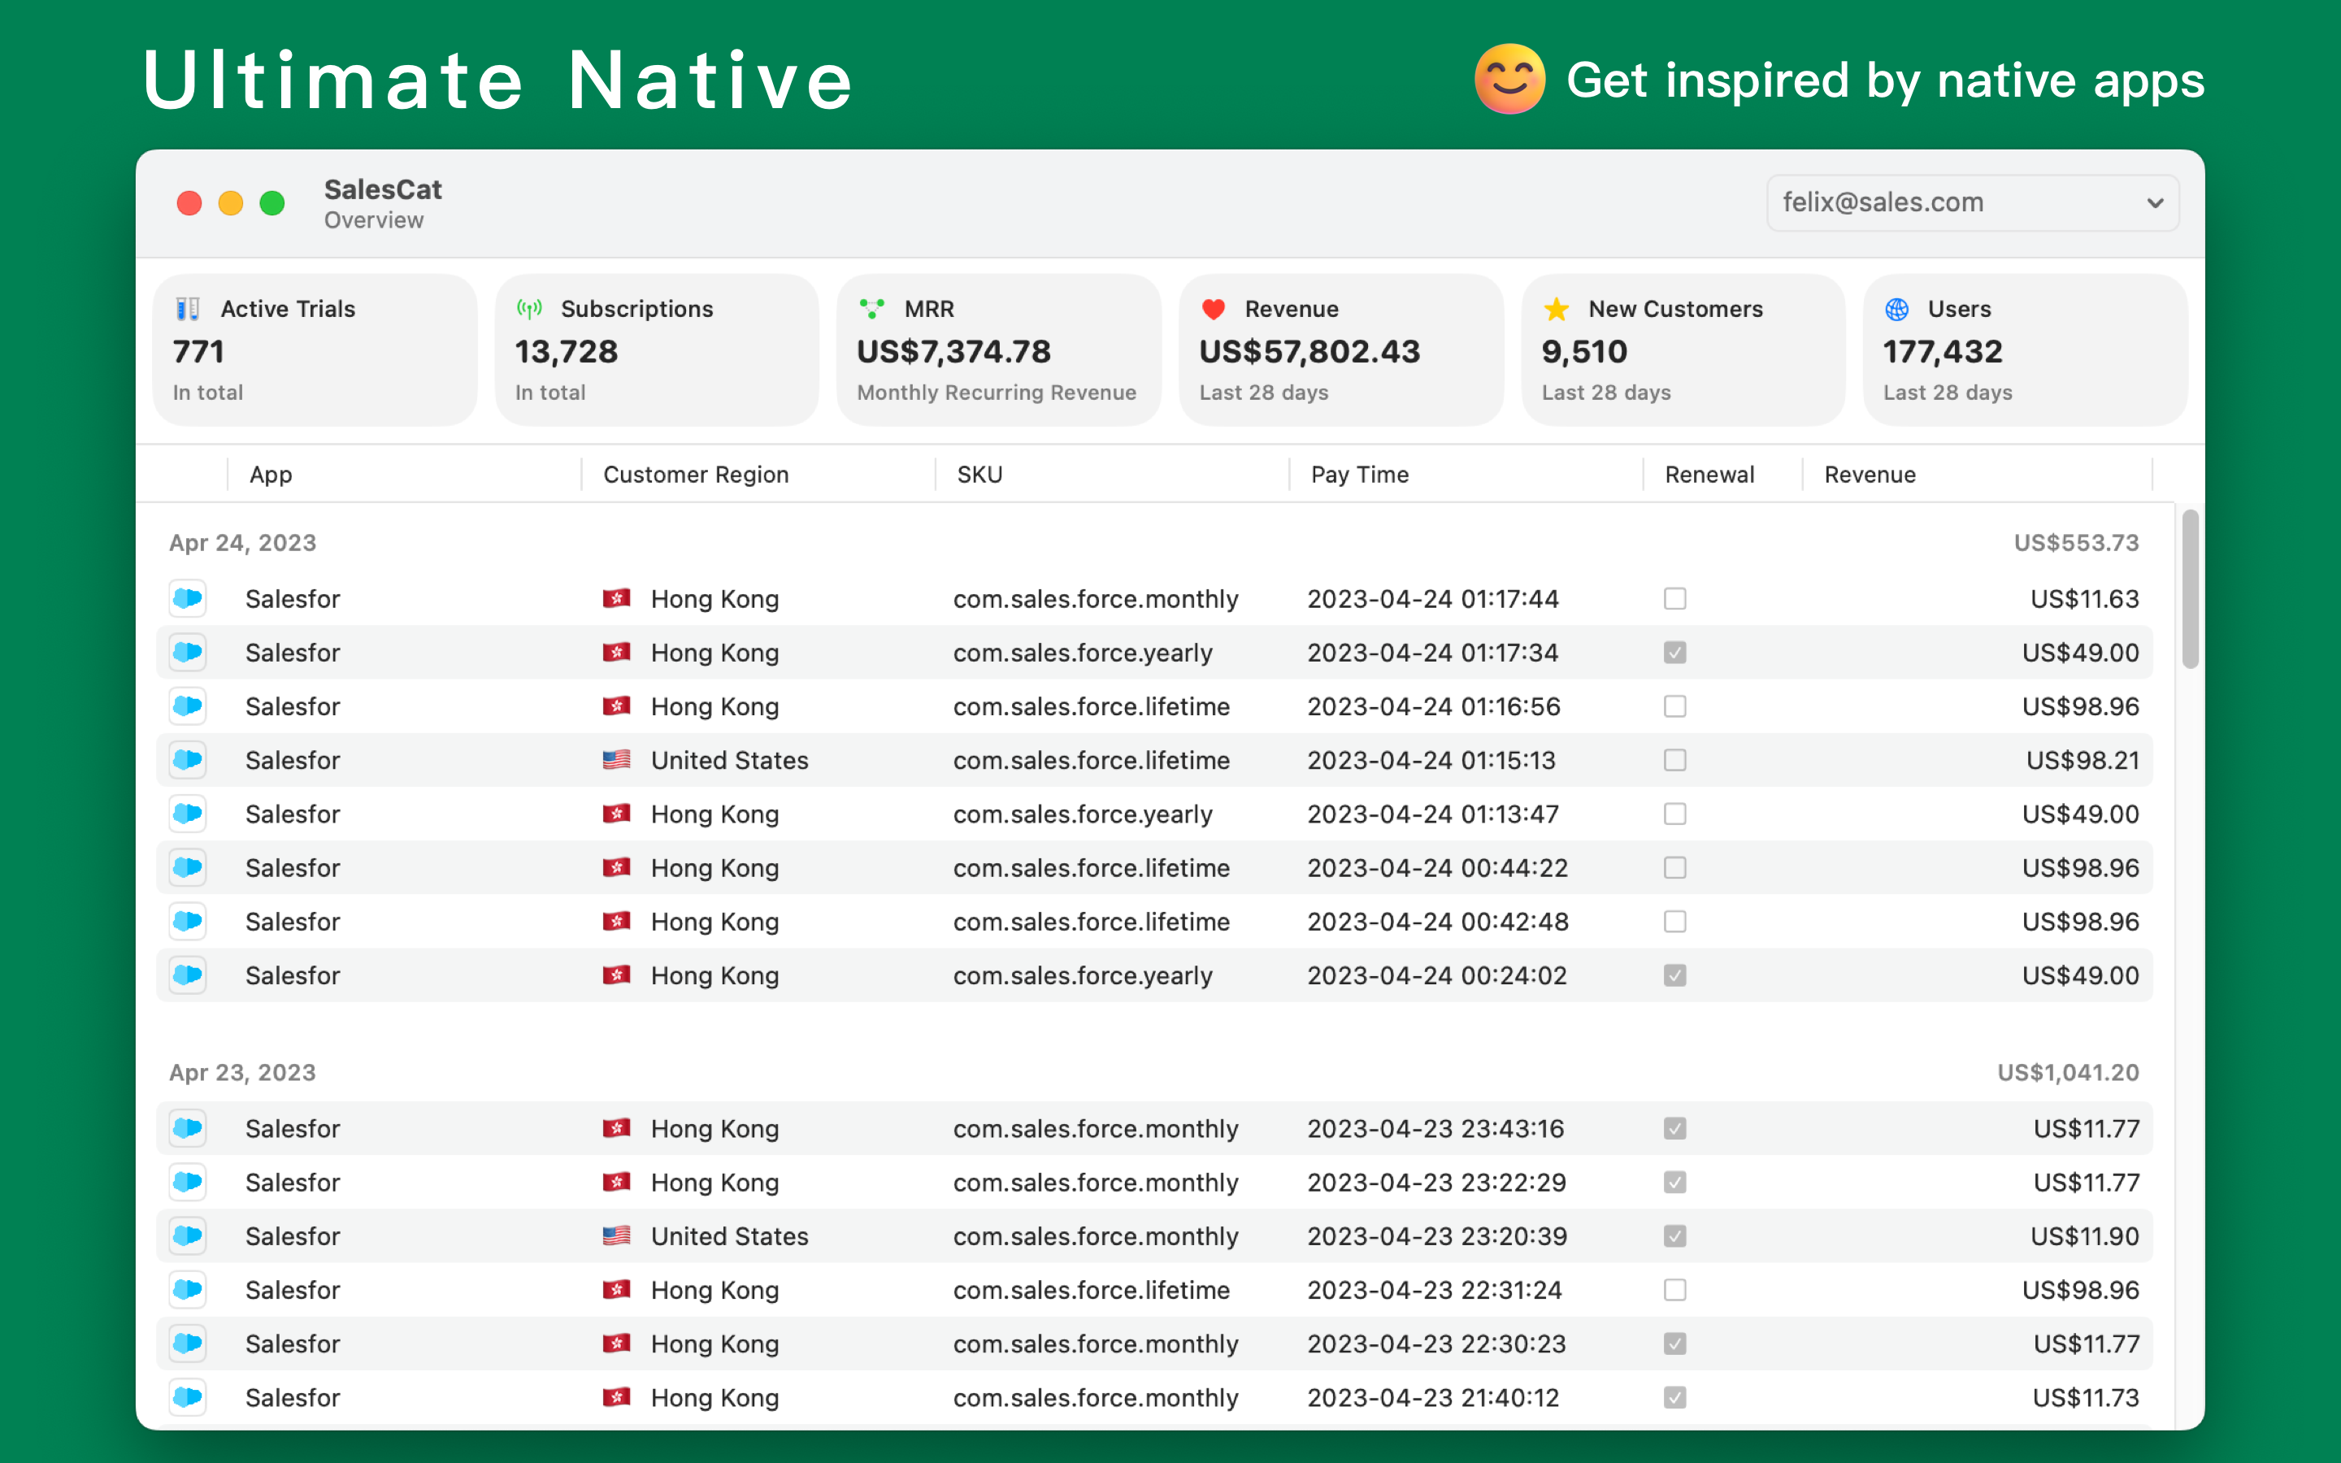Screen dimensions: 2341x1463
Task: Click the SalesCat window title
Action: [x=383, y=189]
